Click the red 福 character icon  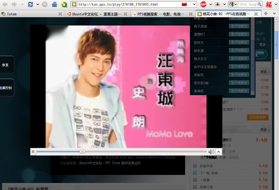pyautogui.click(x=269, y=4)
